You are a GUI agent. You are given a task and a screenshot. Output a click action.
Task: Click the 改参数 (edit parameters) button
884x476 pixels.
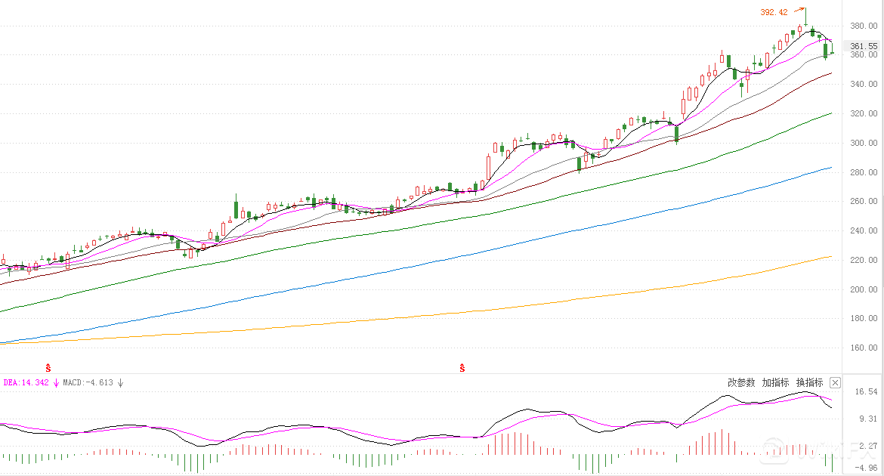tap(741, 382)
